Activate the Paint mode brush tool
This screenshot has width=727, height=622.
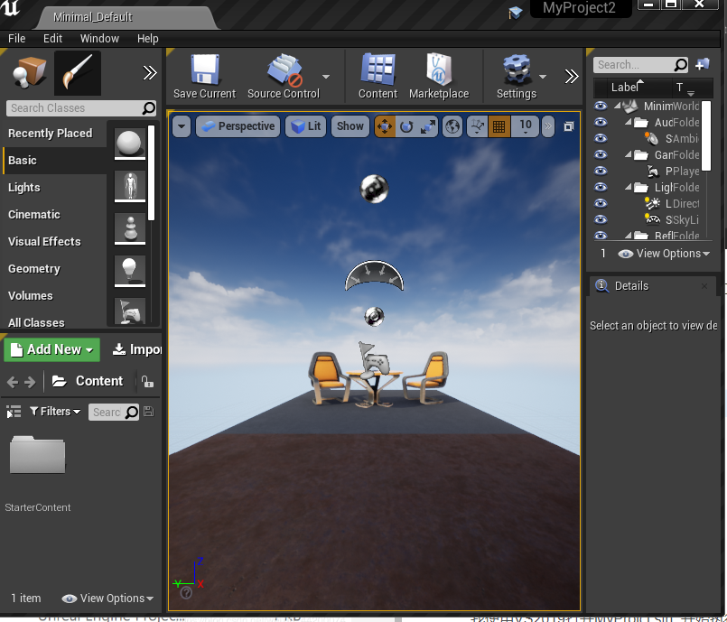pyautogui.click(x=77, y=72)
